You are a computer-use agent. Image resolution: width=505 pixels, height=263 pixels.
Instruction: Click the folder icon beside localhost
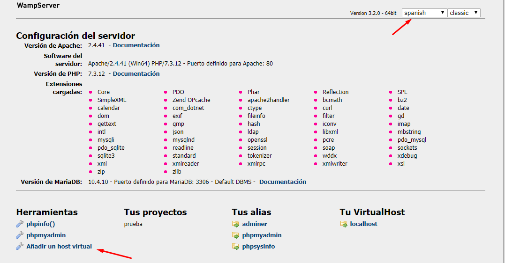click(344, 224)
